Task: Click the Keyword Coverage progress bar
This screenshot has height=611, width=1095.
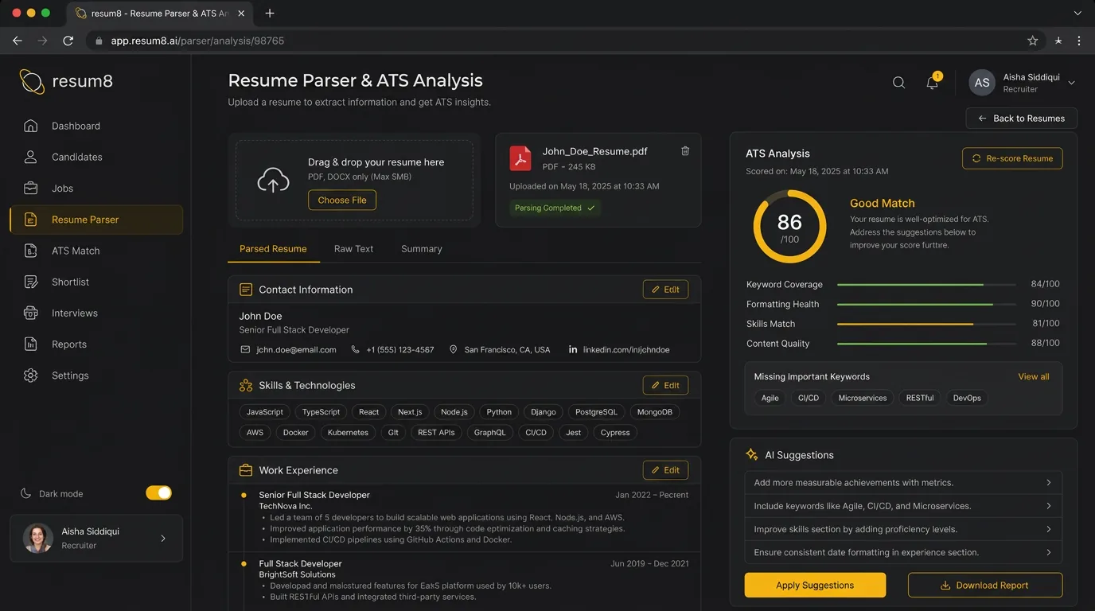Action: [x=926, y=284]
